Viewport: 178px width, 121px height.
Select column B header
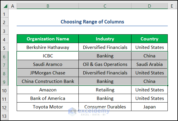tap(48, 6)
